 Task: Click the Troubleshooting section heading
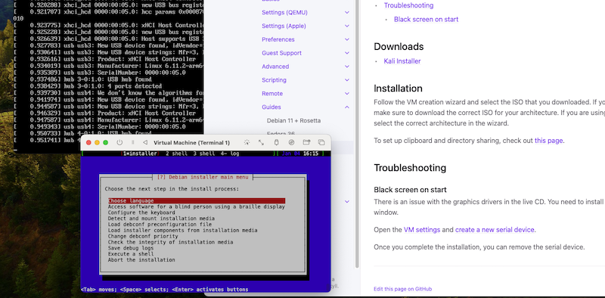click(x=410, y=168)
